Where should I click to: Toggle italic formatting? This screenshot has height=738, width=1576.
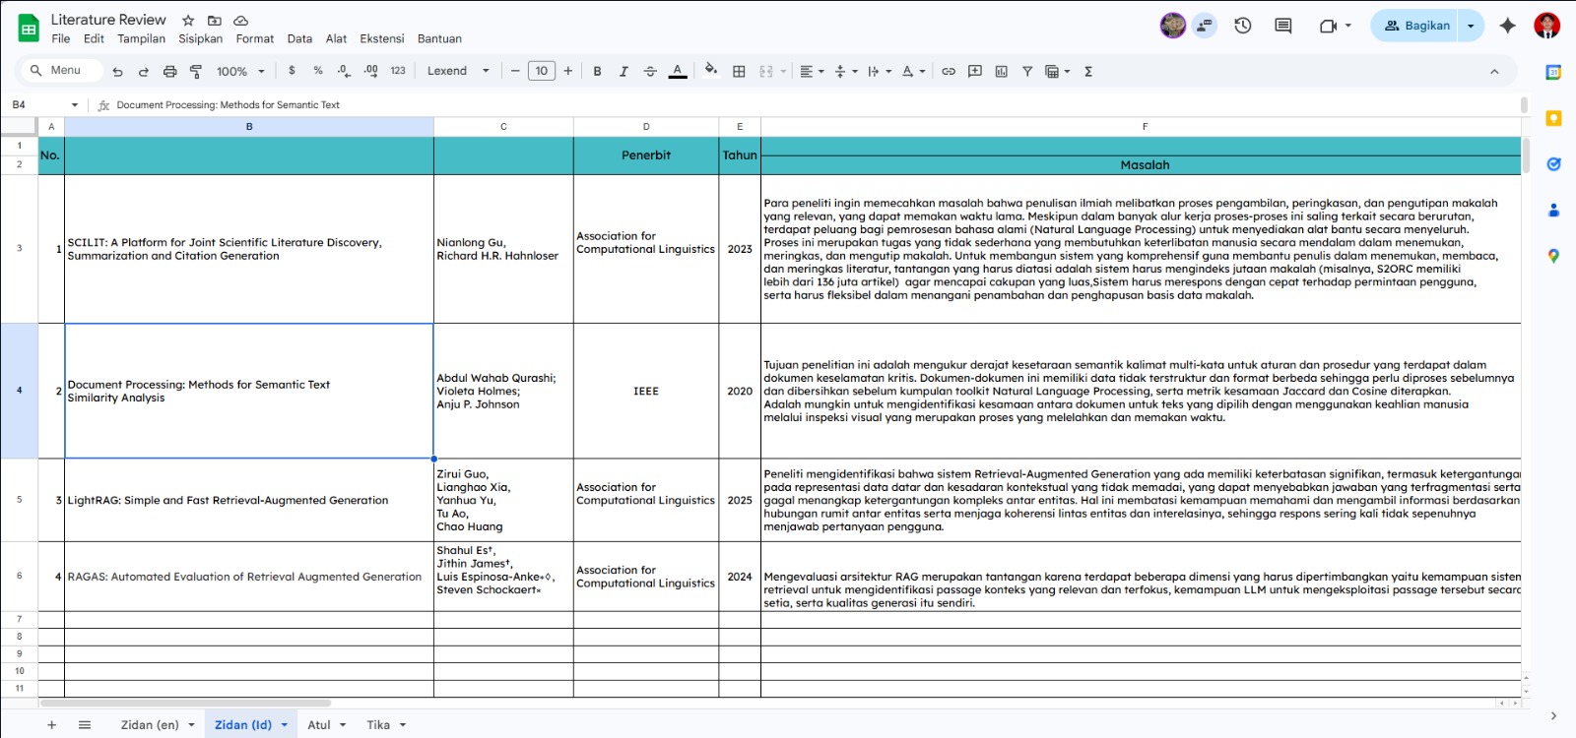tap(624, 71)
